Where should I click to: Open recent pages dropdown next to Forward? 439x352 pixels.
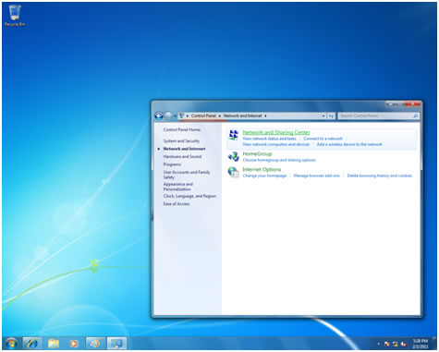click(x=175, y=116)
